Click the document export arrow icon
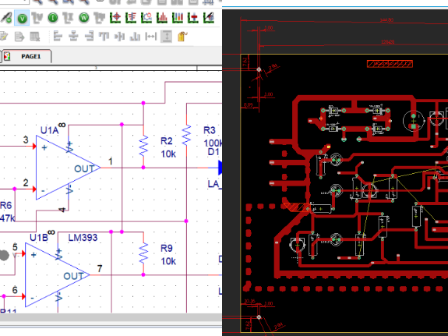448x336 pixels. point(19,37)
